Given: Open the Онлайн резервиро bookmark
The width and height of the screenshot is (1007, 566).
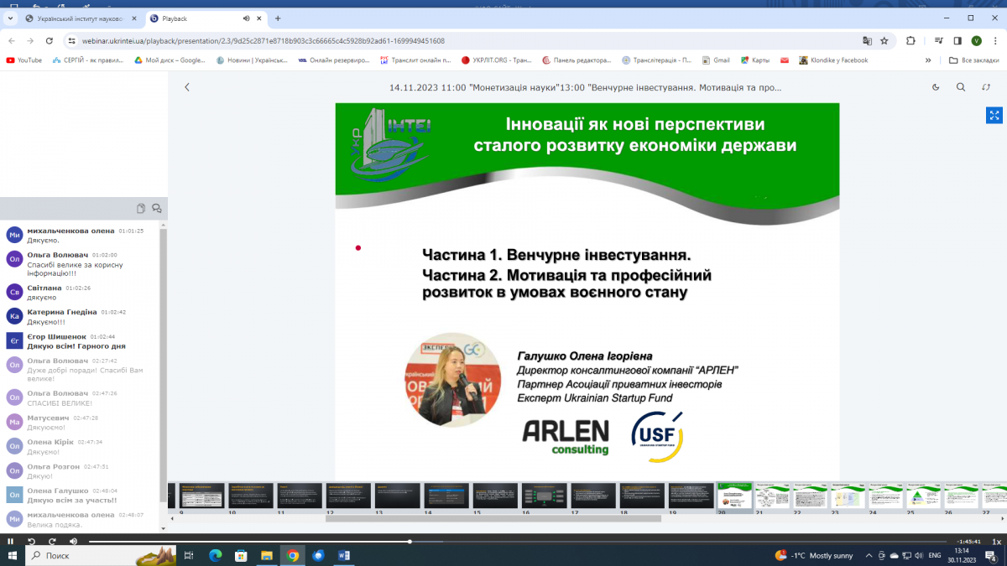Looking at the screenshot, I should coord(333,60).
